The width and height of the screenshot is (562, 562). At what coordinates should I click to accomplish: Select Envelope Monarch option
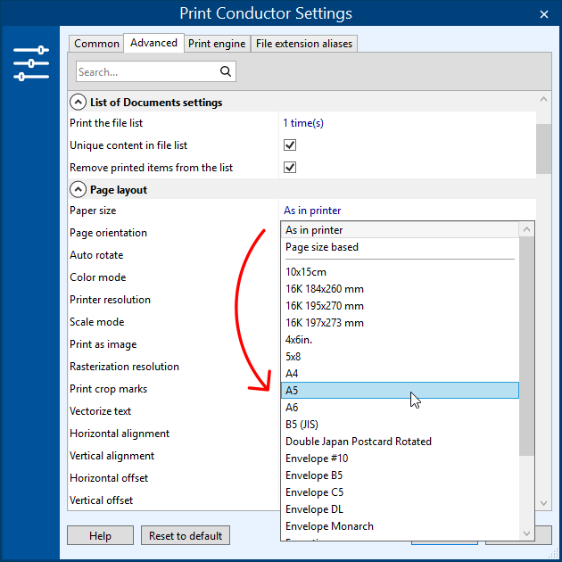tap(400, 526)
